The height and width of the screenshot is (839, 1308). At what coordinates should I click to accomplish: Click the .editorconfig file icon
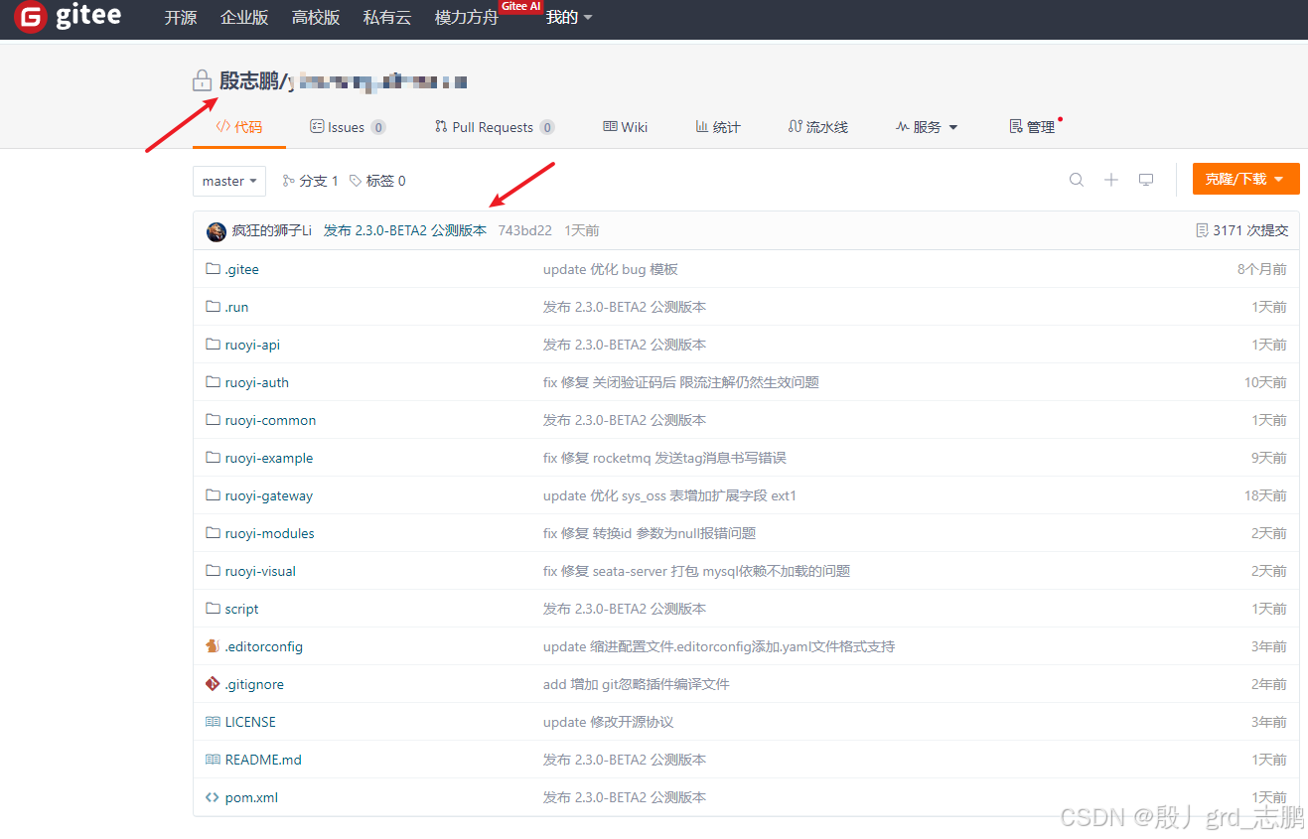pos(213,646)
